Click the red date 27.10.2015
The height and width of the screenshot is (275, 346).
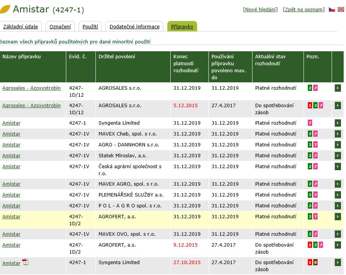point(187,263)
